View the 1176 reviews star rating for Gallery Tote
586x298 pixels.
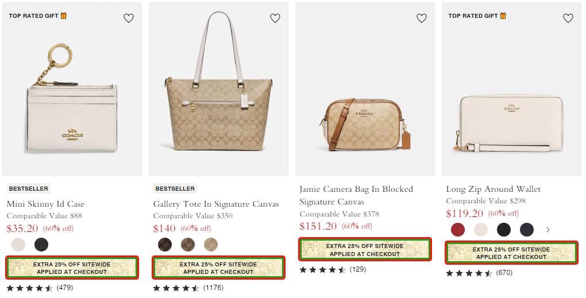tap(188, 288)
